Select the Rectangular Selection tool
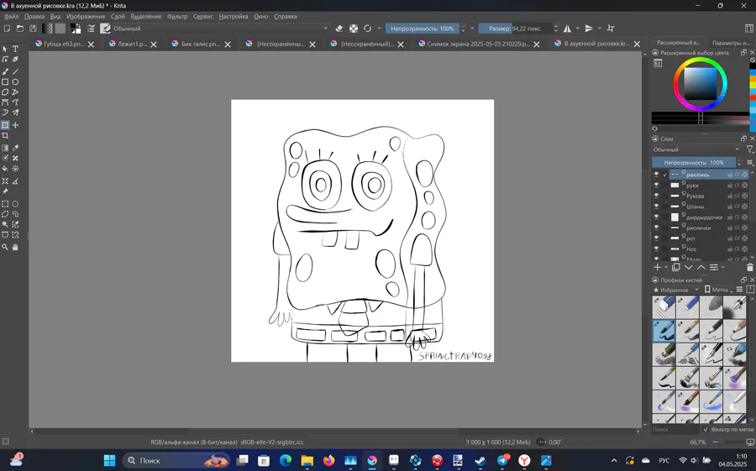Image resolution: width=756 pixels, height=471 pixels. pyautogui.click(x=5, y=204)
